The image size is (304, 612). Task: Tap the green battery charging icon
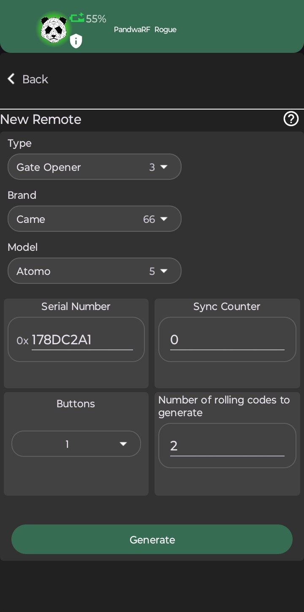click(77, 18)
